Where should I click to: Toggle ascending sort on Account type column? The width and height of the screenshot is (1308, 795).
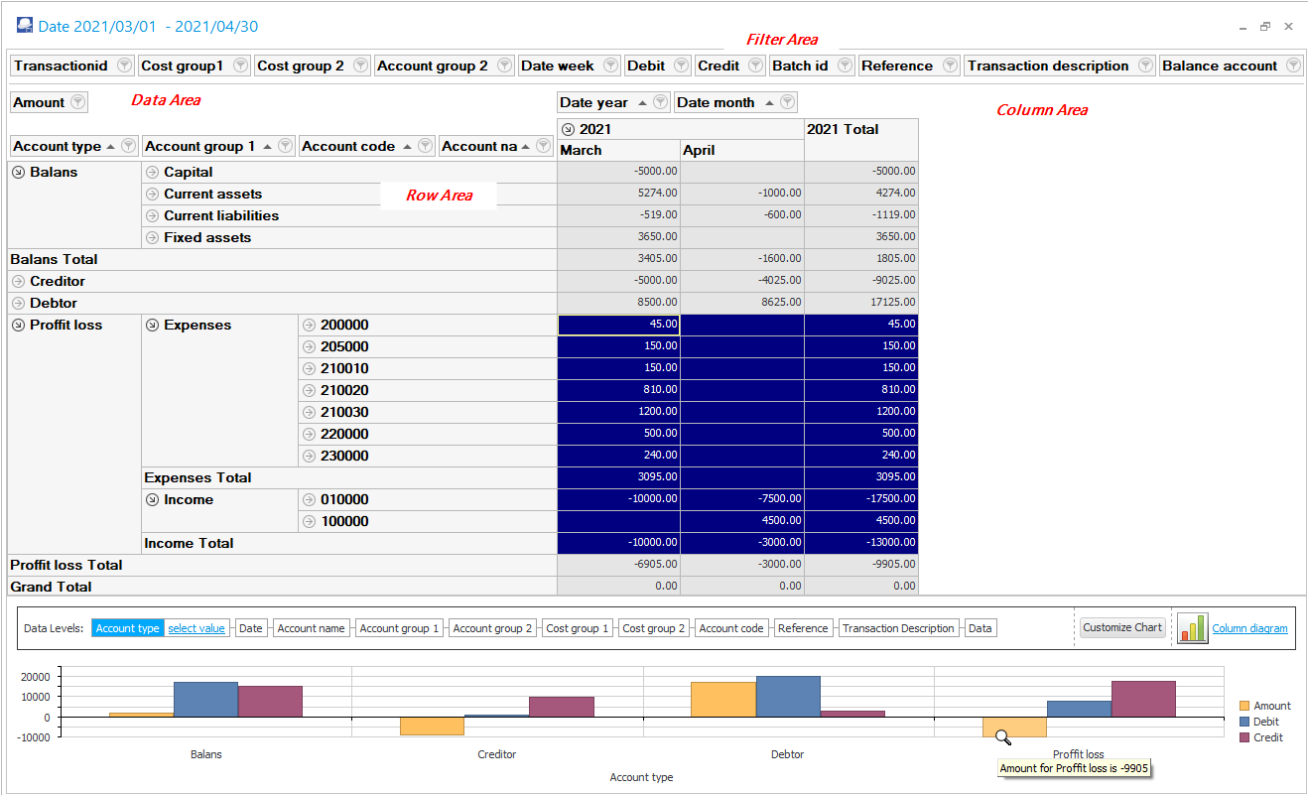pyautogui.click(x=111, y=145)
